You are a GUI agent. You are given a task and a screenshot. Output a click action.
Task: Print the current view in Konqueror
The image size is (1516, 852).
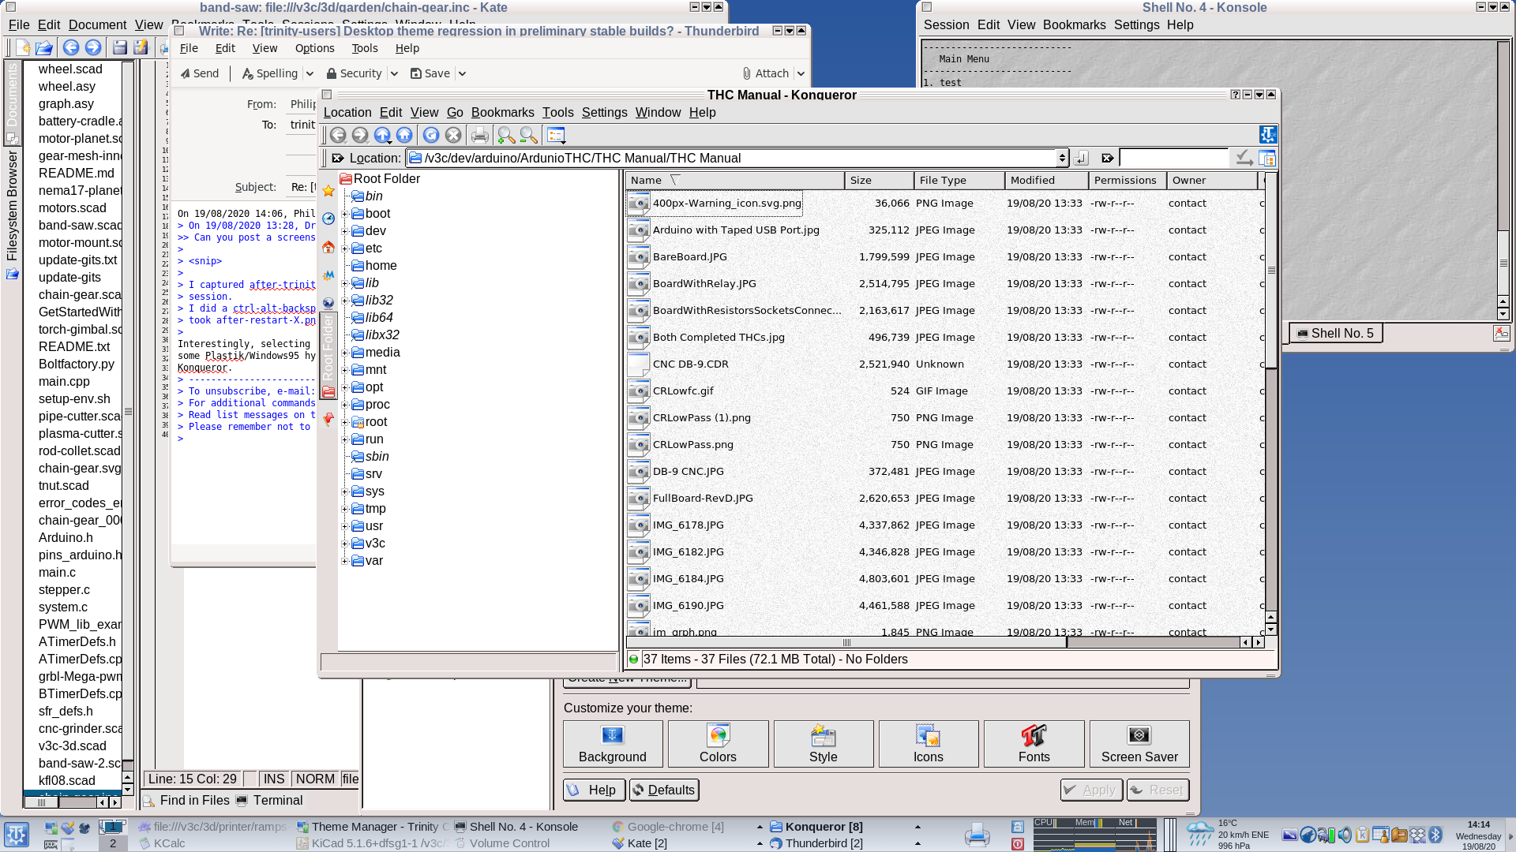click(x=479, y=135)
